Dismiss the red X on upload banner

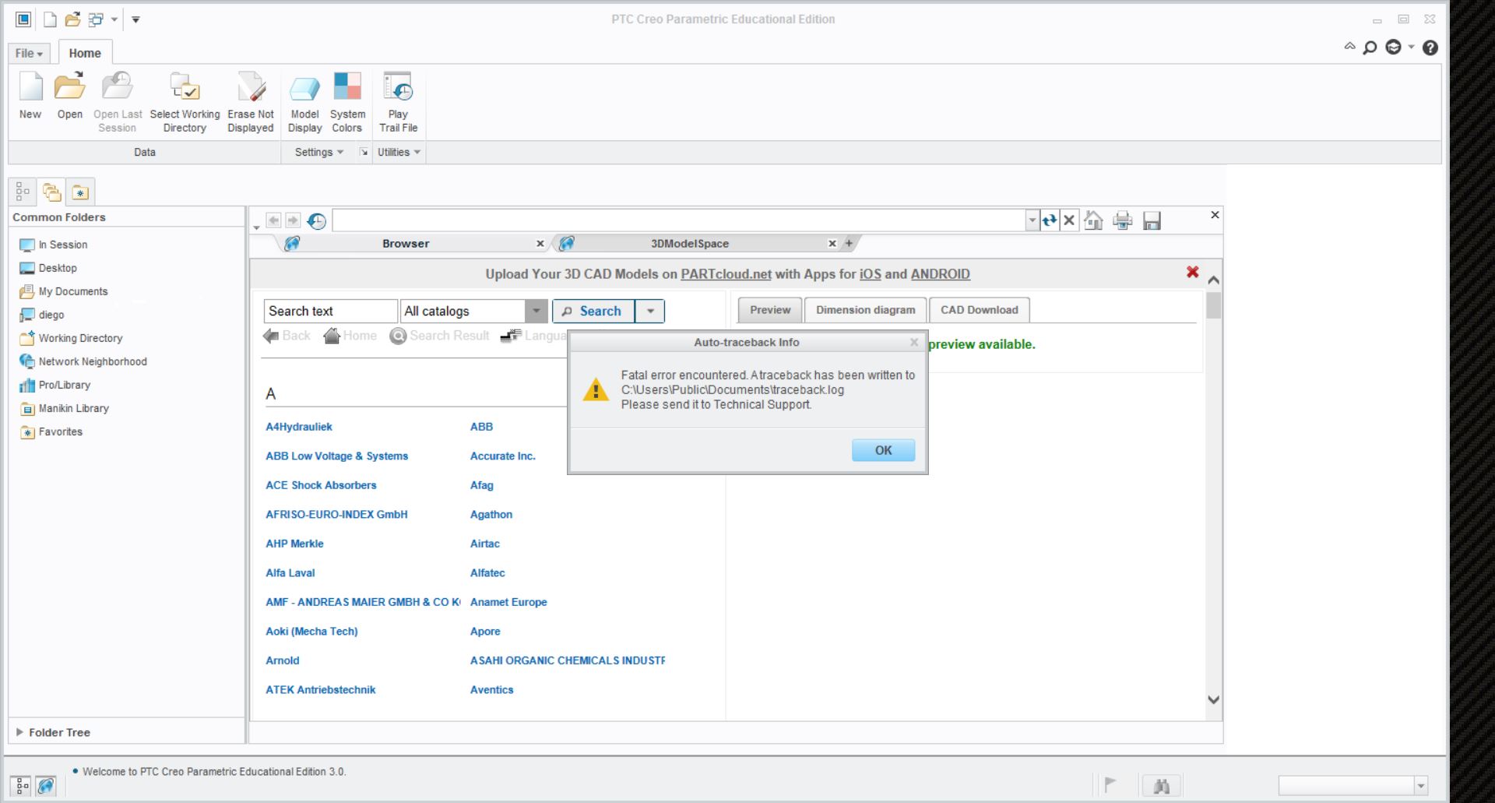[1192, 272]
